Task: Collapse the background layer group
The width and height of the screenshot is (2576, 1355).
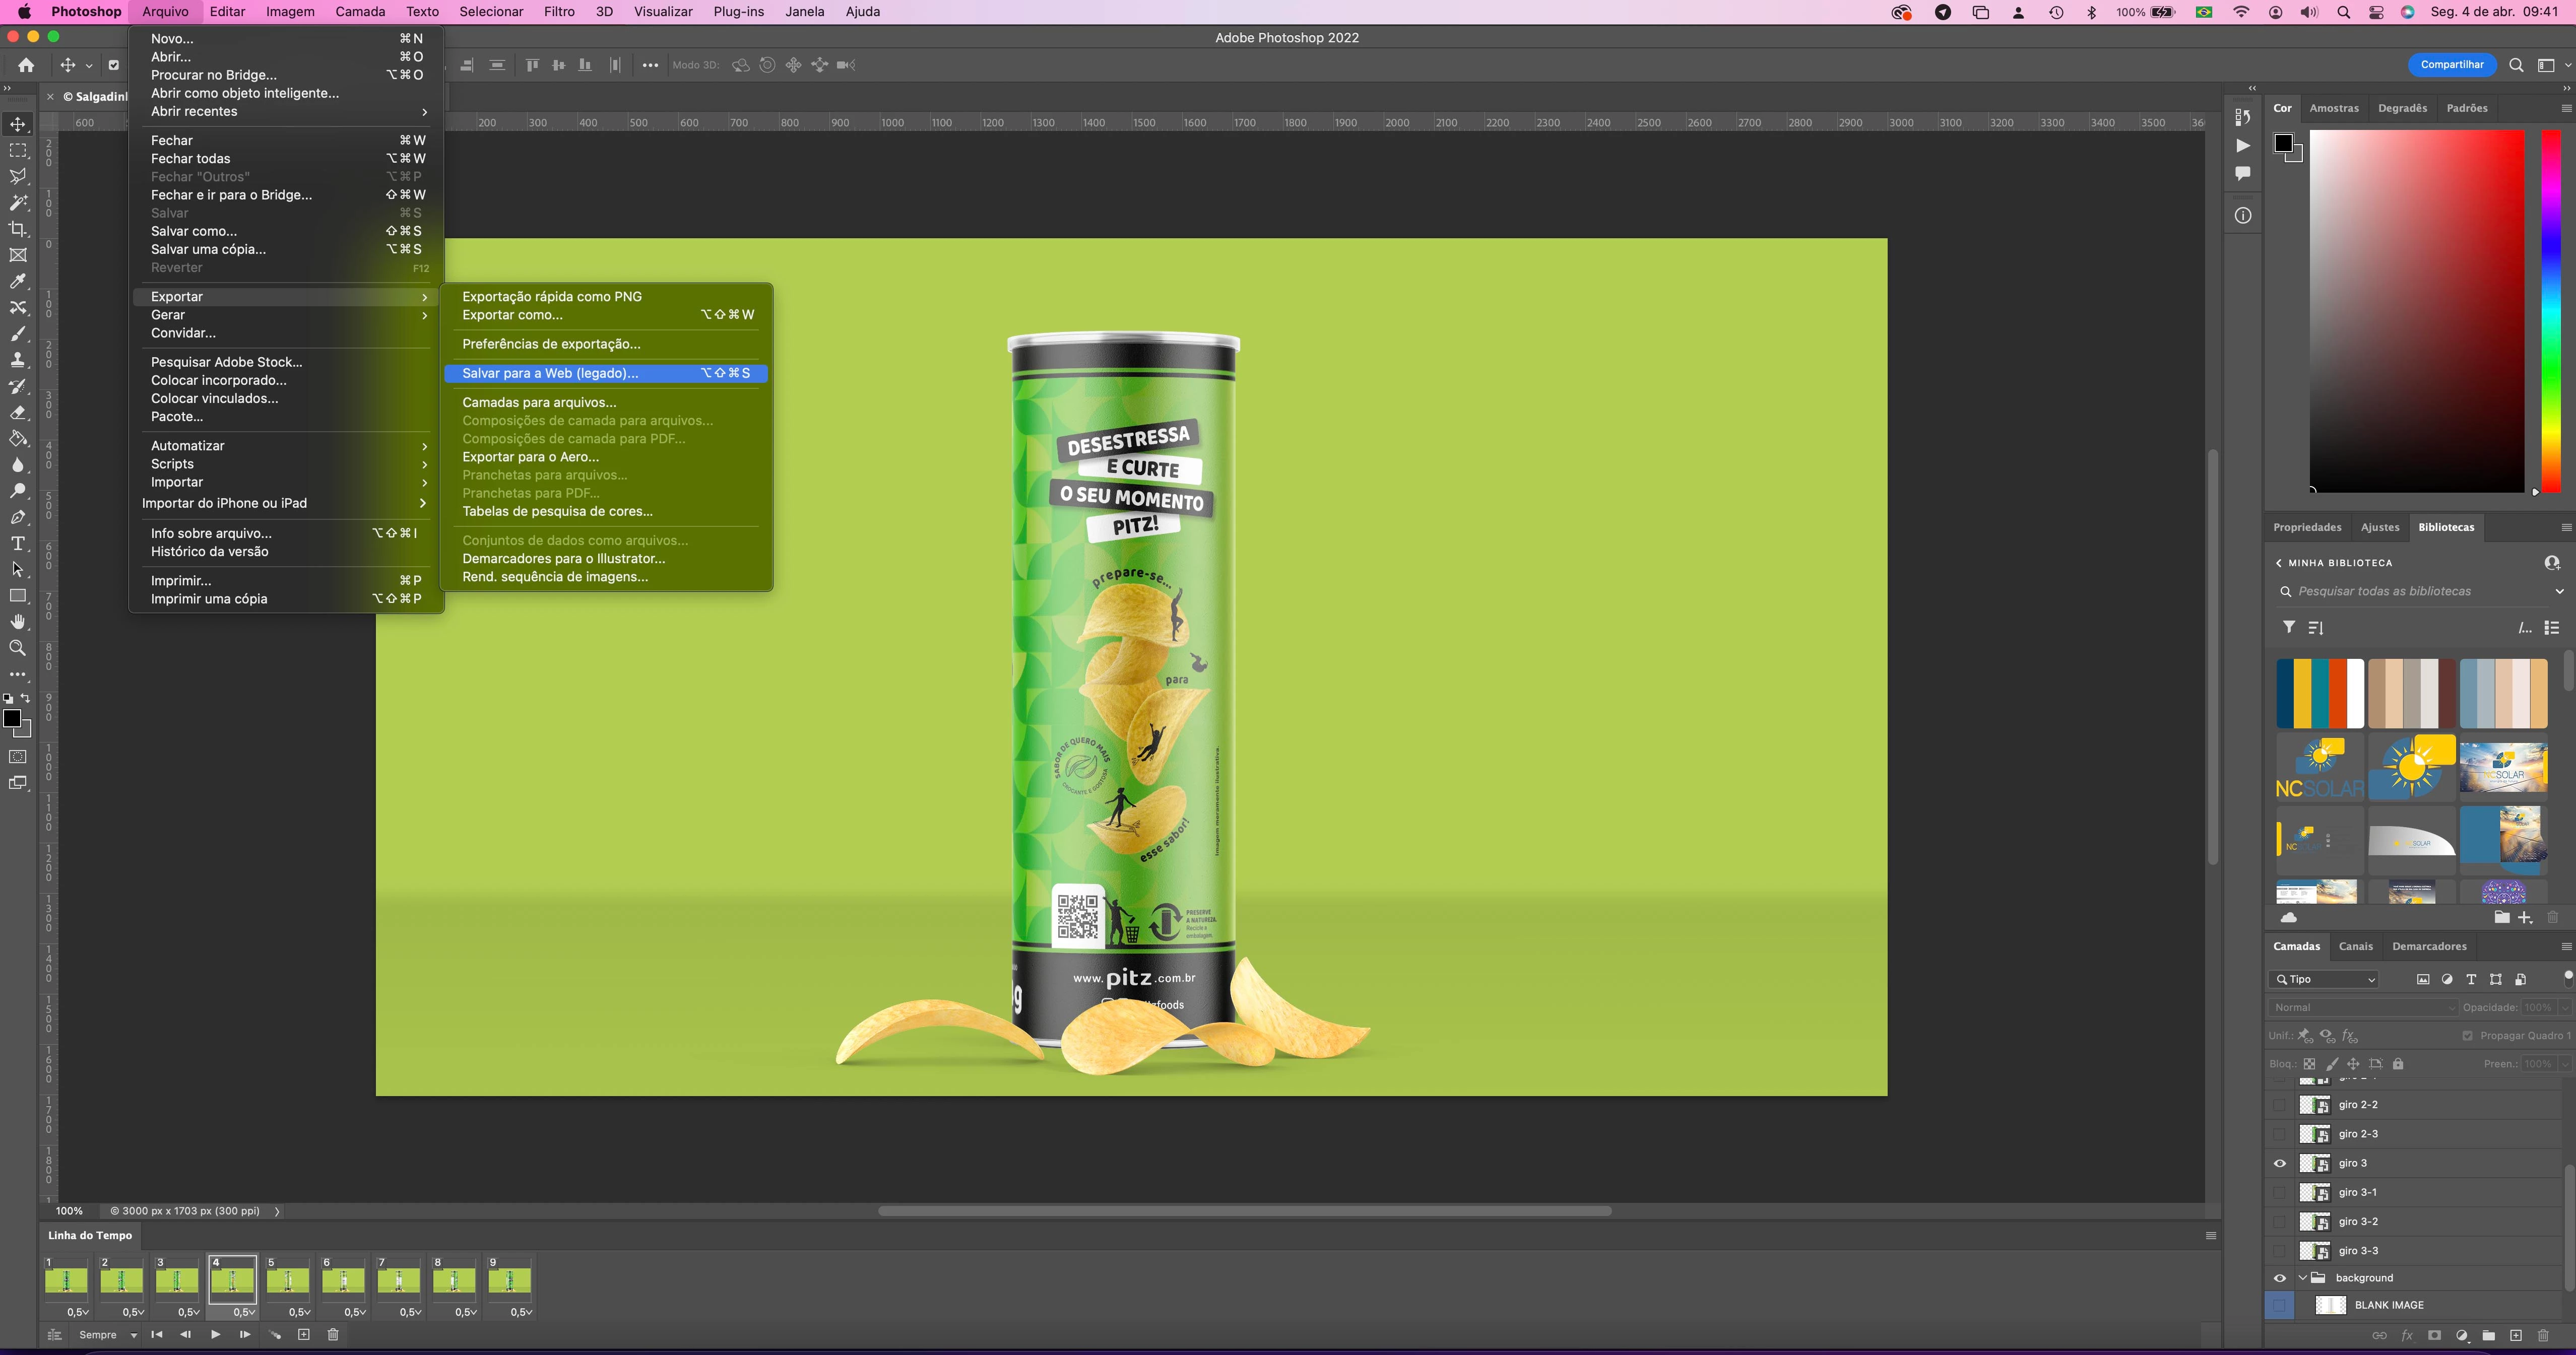Action: point(2303,1278)
